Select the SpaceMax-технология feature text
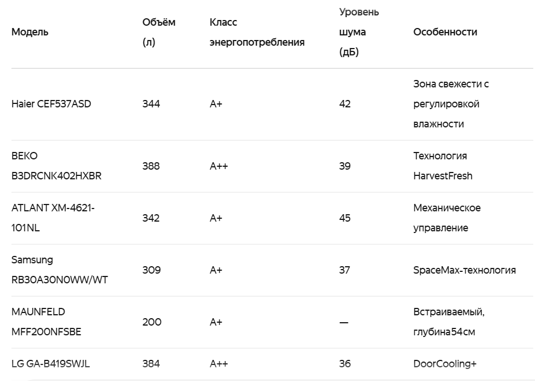Image resolution: width=535 pixels, height=381 pixels. (465, 270)
